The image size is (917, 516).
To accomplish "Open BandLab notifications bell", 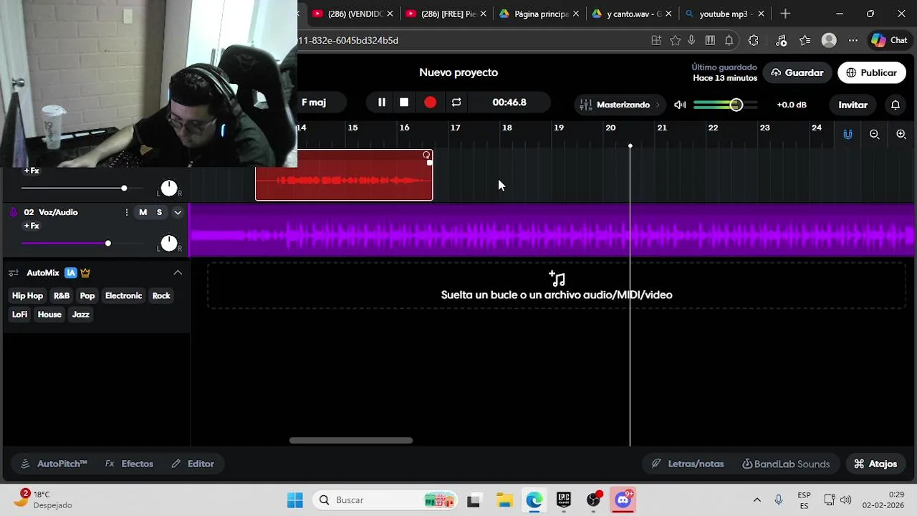I will pyautogui.click(x=896, y=105).
